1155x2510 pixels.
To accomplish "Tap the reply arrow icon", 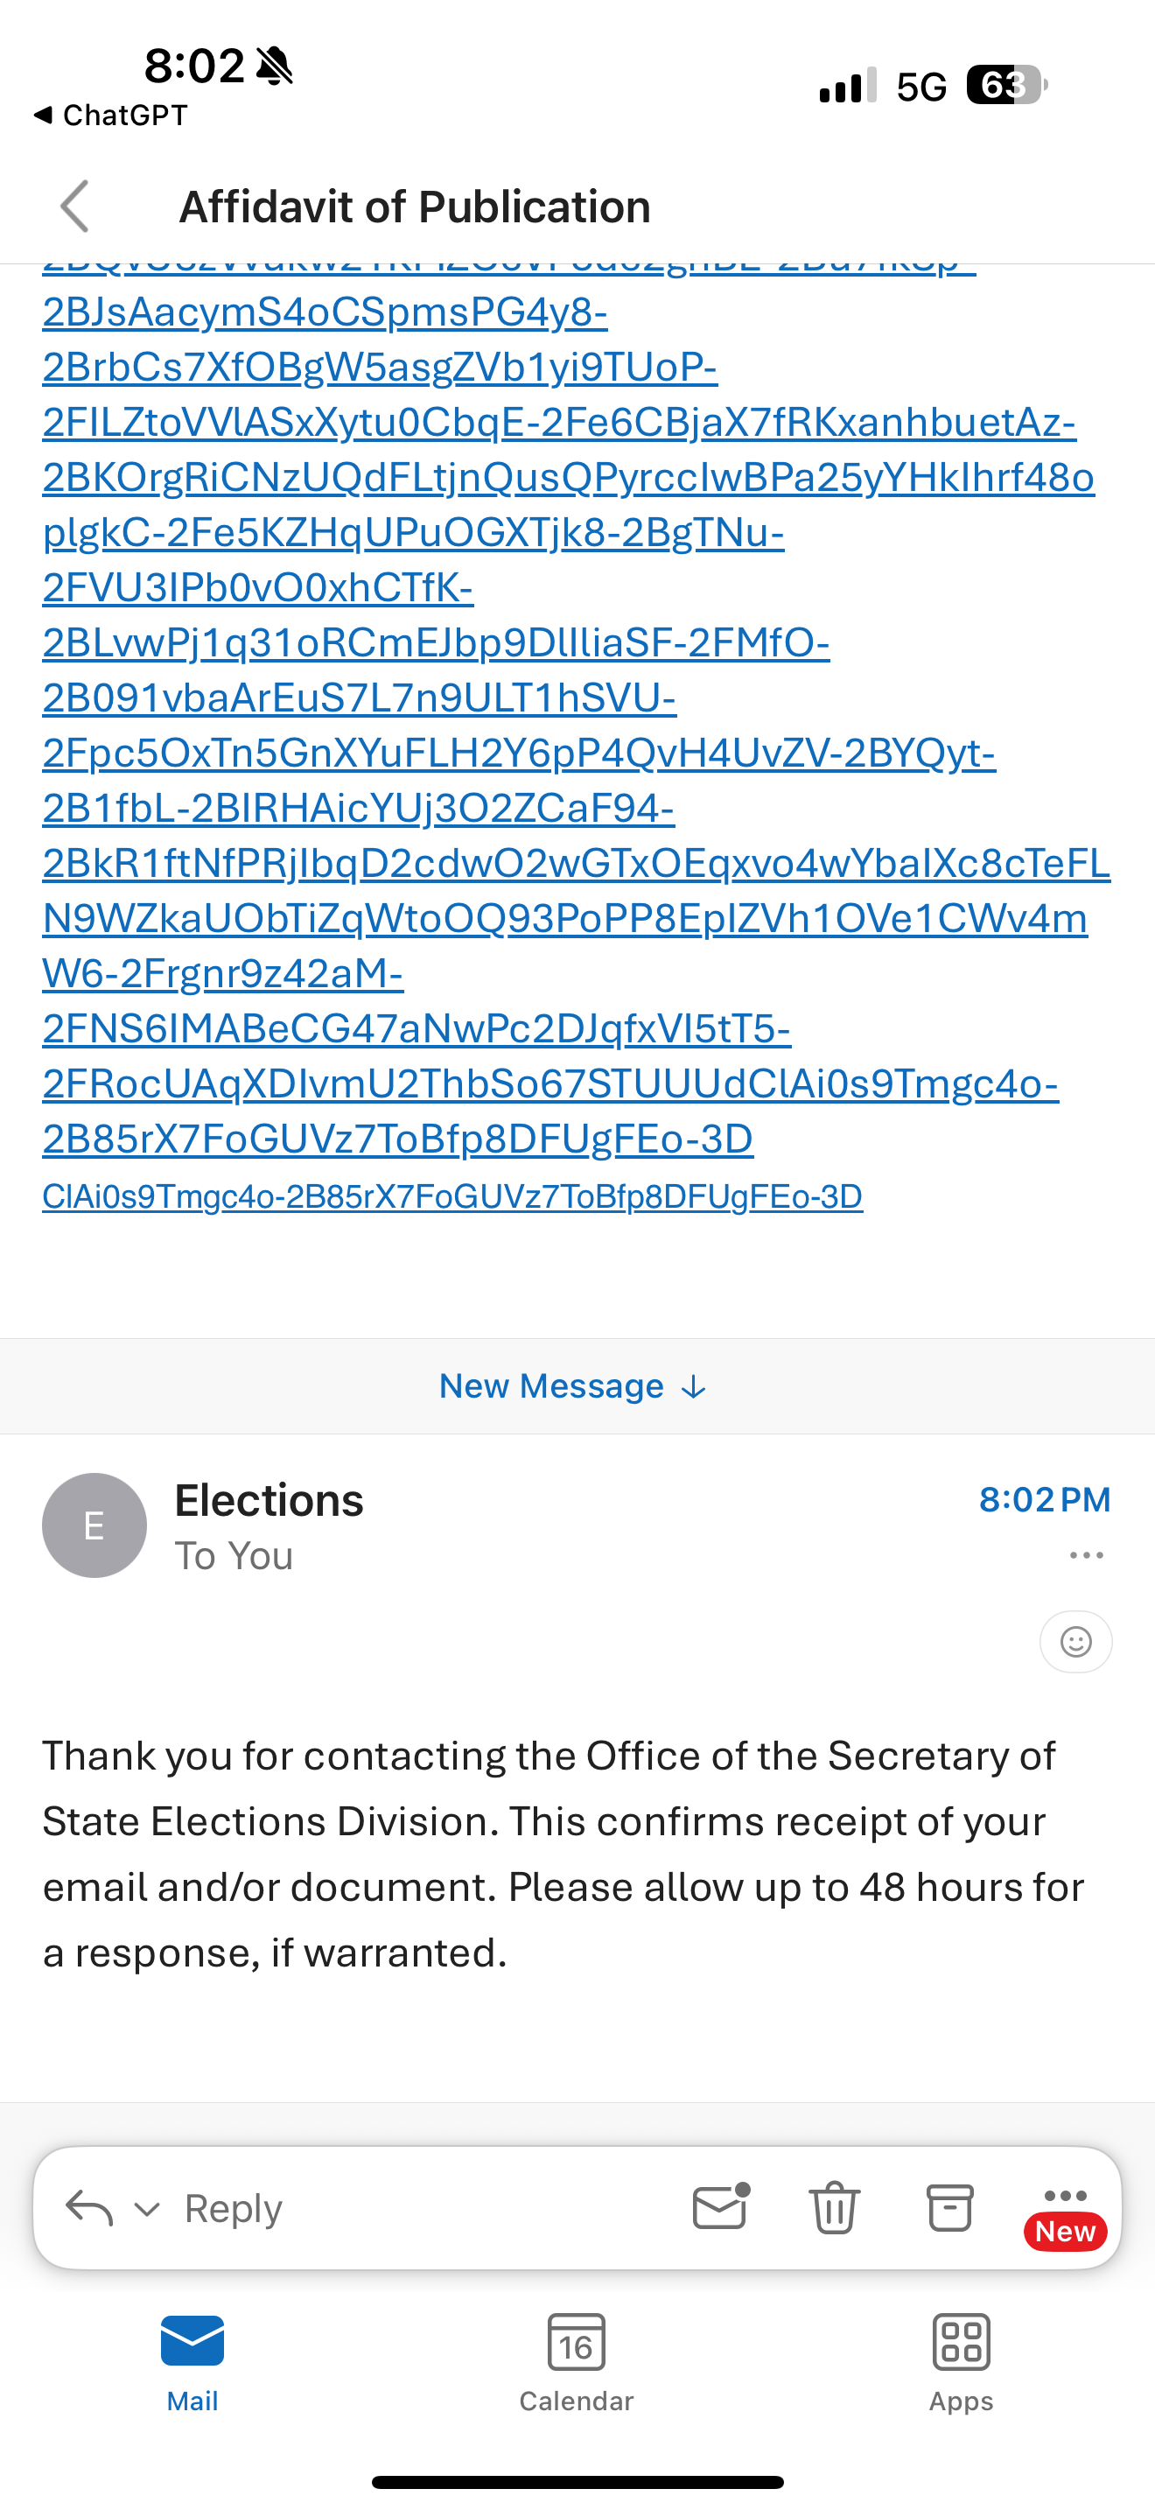I will [88, 2208].
